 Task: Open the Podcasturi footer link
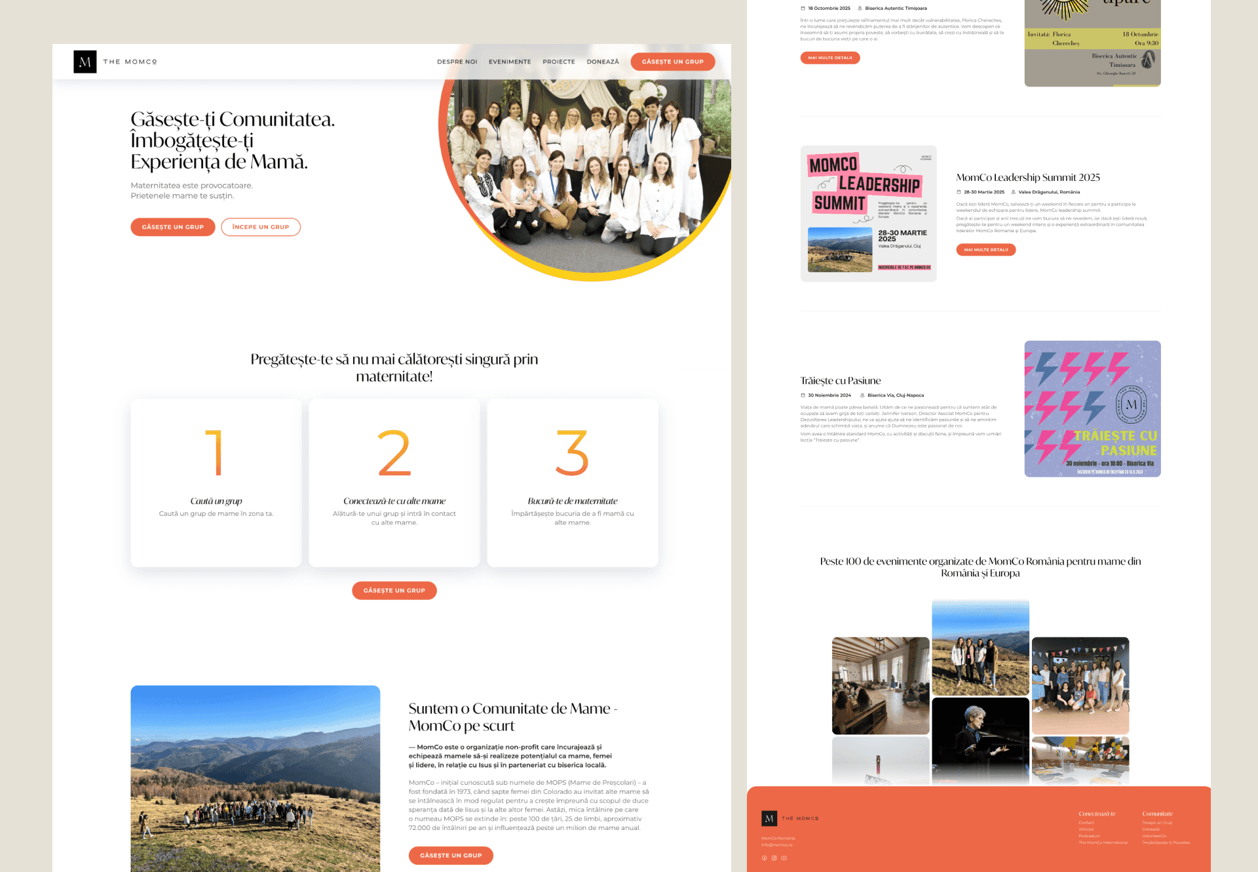pyautogui.click(x=1089, y=836)
